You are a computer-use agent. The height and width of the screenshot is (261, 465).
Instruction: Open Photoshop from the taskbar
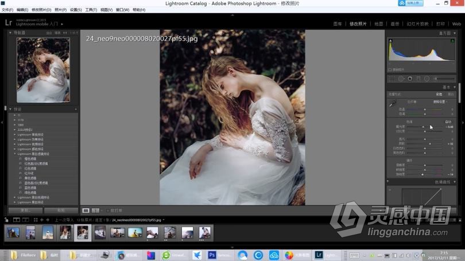212,255
